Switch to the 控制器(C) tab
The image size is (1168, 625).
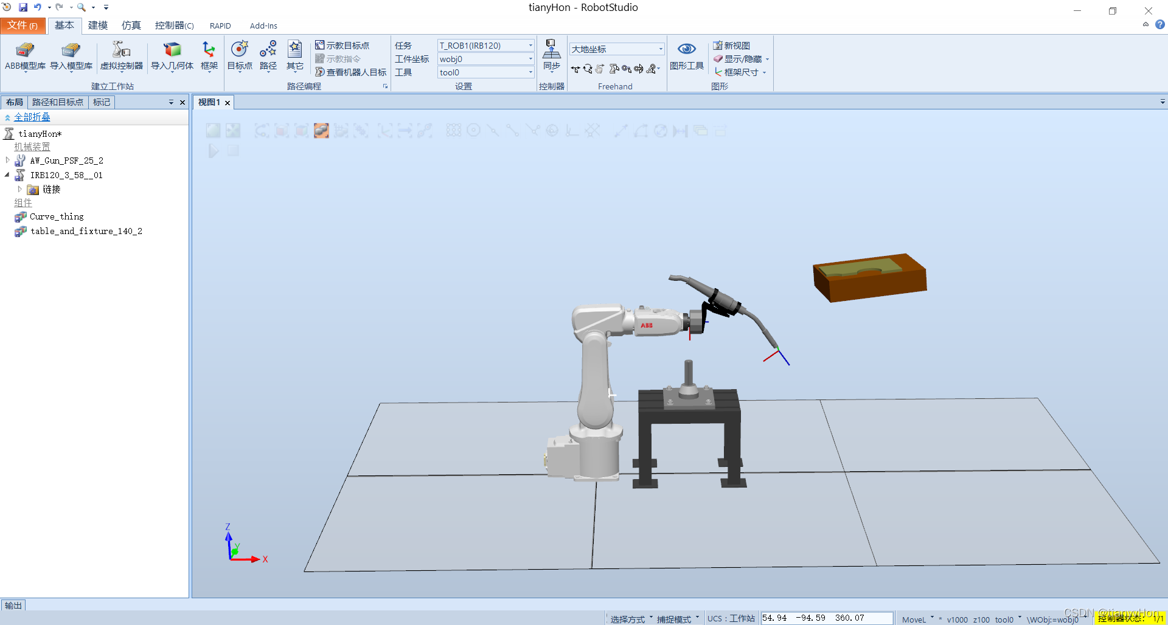(174, 26)
